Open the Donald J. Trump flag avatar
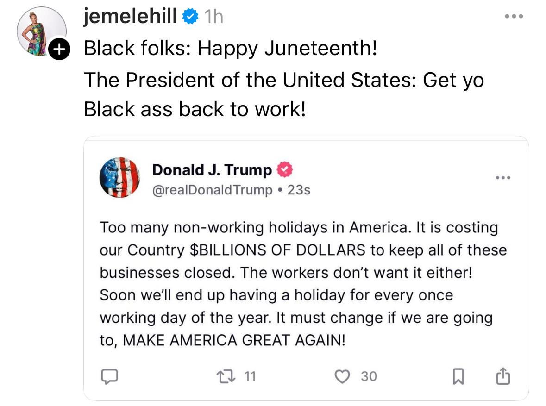 (x=119, y=178)
